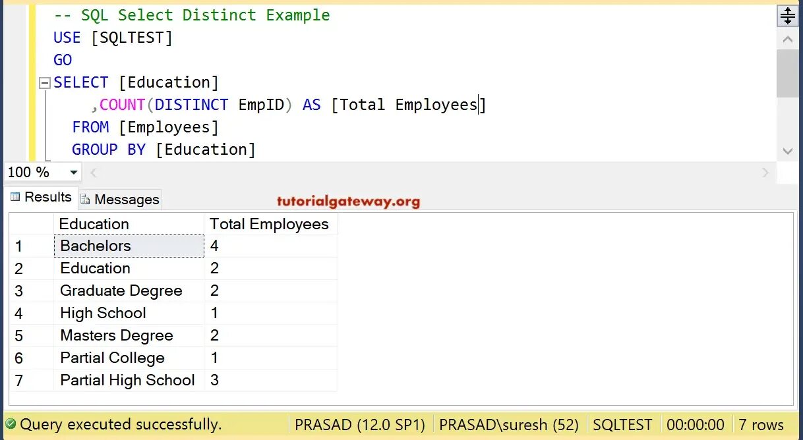This screenshot has width=803, height=440.
Task: Click the Query executed successfully status text
Action: [121, 425]
